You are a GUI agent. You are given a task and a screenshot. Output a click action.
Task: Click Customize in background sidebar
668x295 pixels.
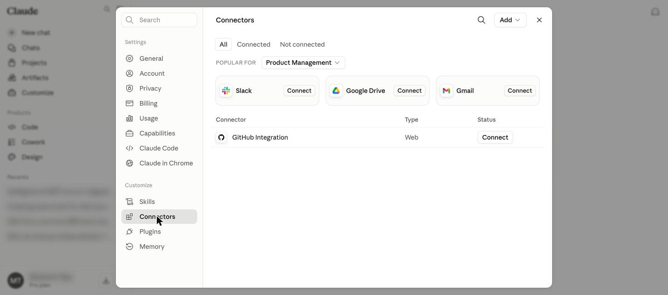[38, 93]
